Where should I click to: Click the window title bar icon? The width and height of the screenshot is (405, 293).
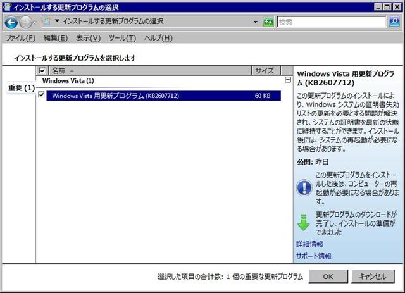[7, 7]
